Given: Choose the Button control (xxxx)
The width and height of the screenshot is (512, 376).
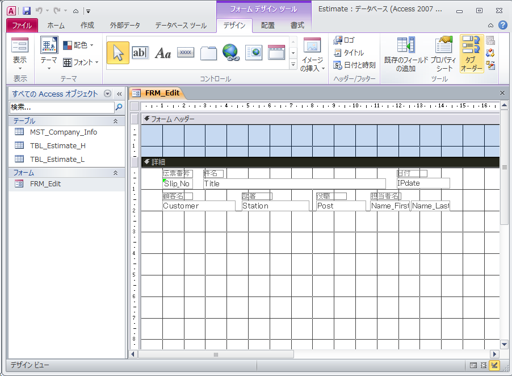Looking at the screenshot, I should 186,52.
